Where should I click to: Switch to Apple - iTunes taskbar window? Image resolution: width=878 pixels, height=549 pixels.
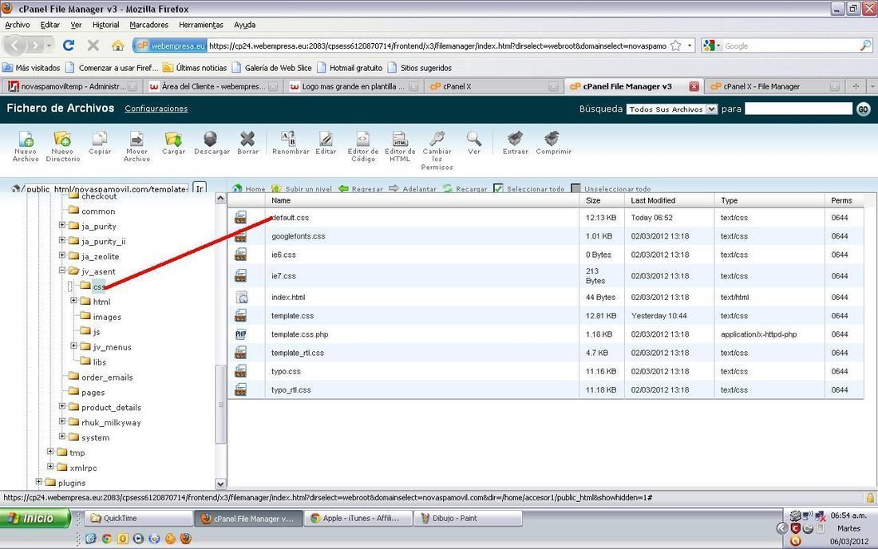[x=358, y=518]
